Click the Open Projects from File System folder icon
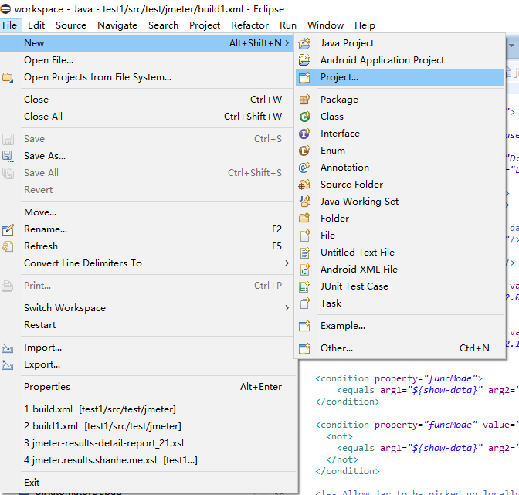Viewport: 519px width, 495px height. click(8, 77)
